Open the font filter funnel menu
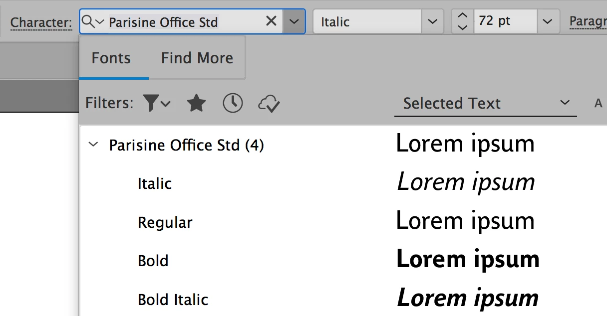The image size is (607, 316). tap(157, 103)
